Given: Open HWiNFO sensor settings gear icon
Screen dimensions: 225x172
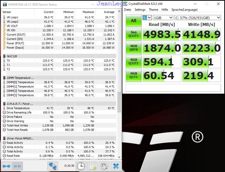Looking at the screenshot, I should pos(104,166).
